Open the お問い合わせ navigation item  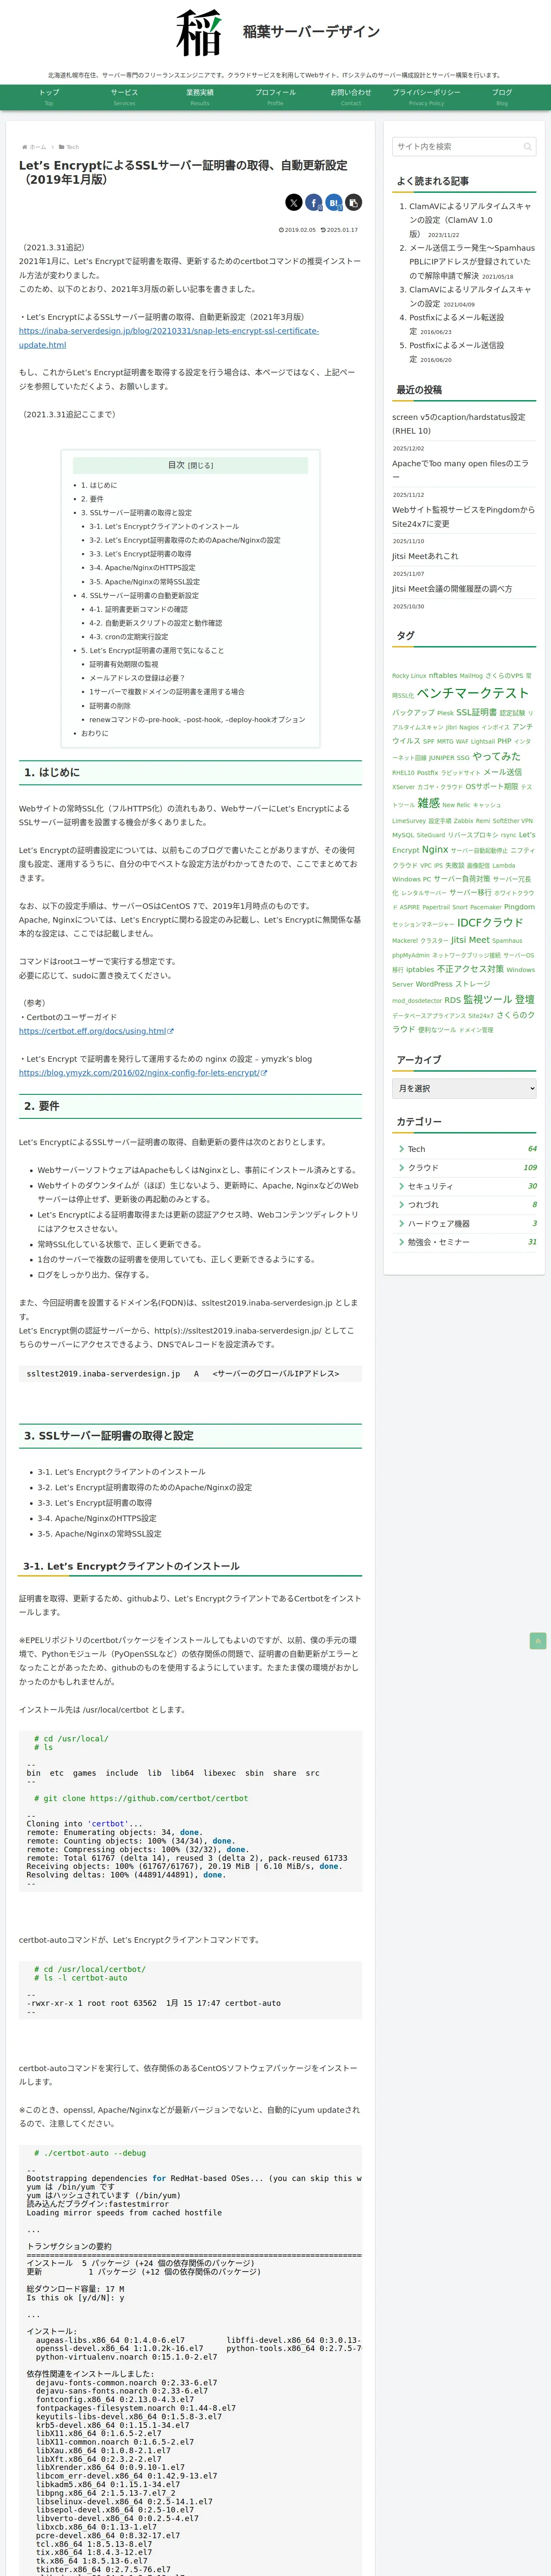click(x=351, y=97)
